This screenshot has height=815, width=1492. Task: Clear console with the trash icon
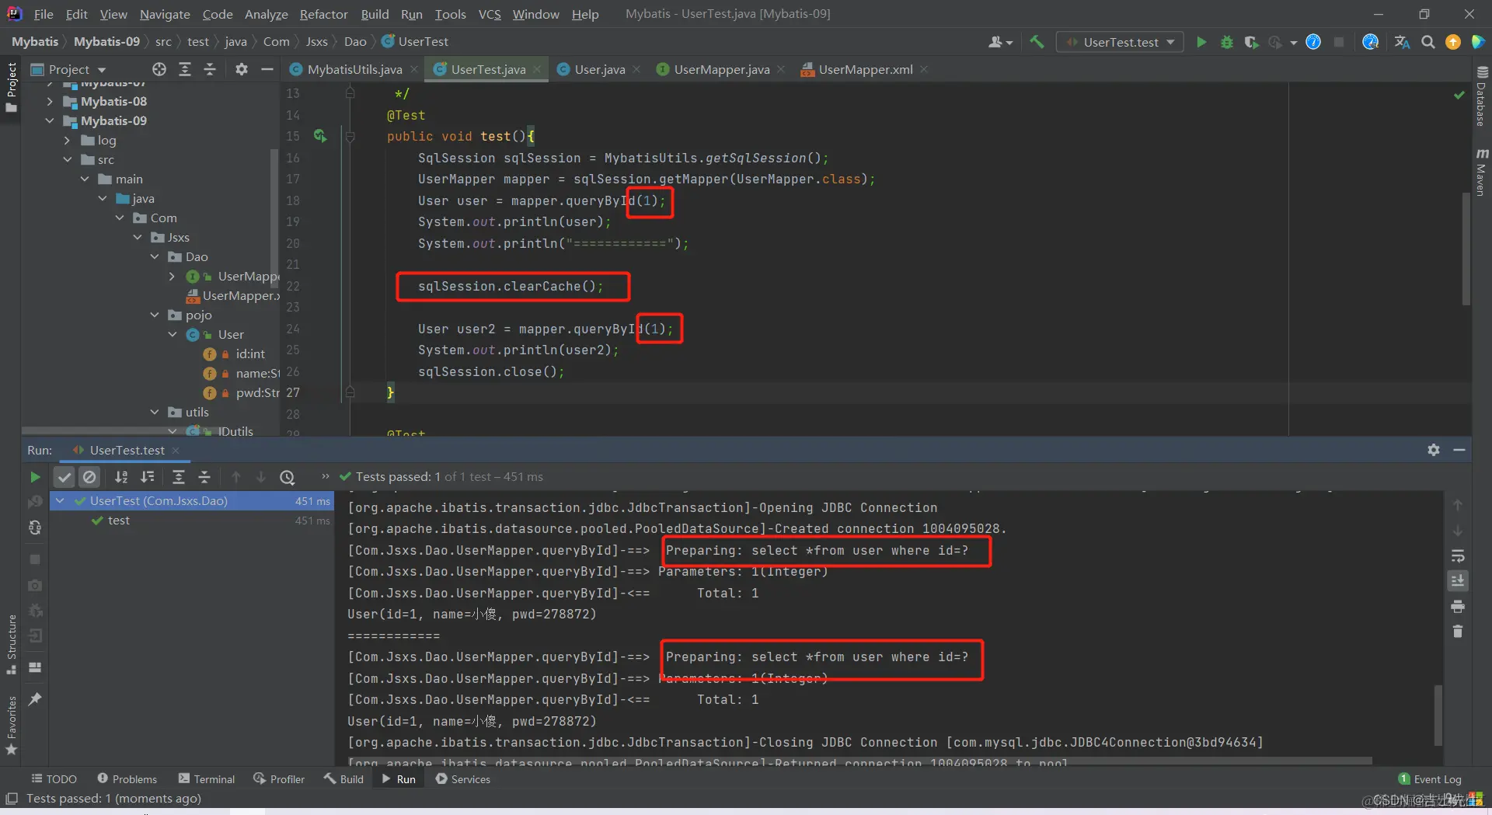[x=1458, y=632]
